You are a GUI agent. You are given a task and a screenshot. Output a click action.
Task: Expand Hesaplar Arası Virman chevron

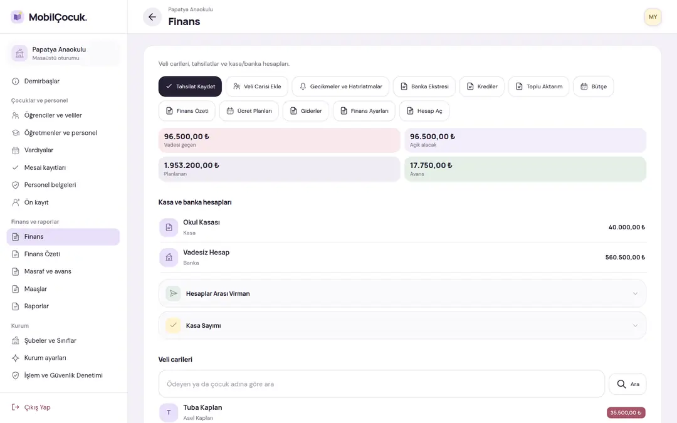coord(635,293)
